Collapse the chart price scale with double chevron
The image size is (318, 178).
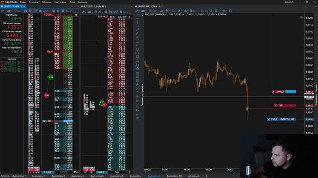302,18
